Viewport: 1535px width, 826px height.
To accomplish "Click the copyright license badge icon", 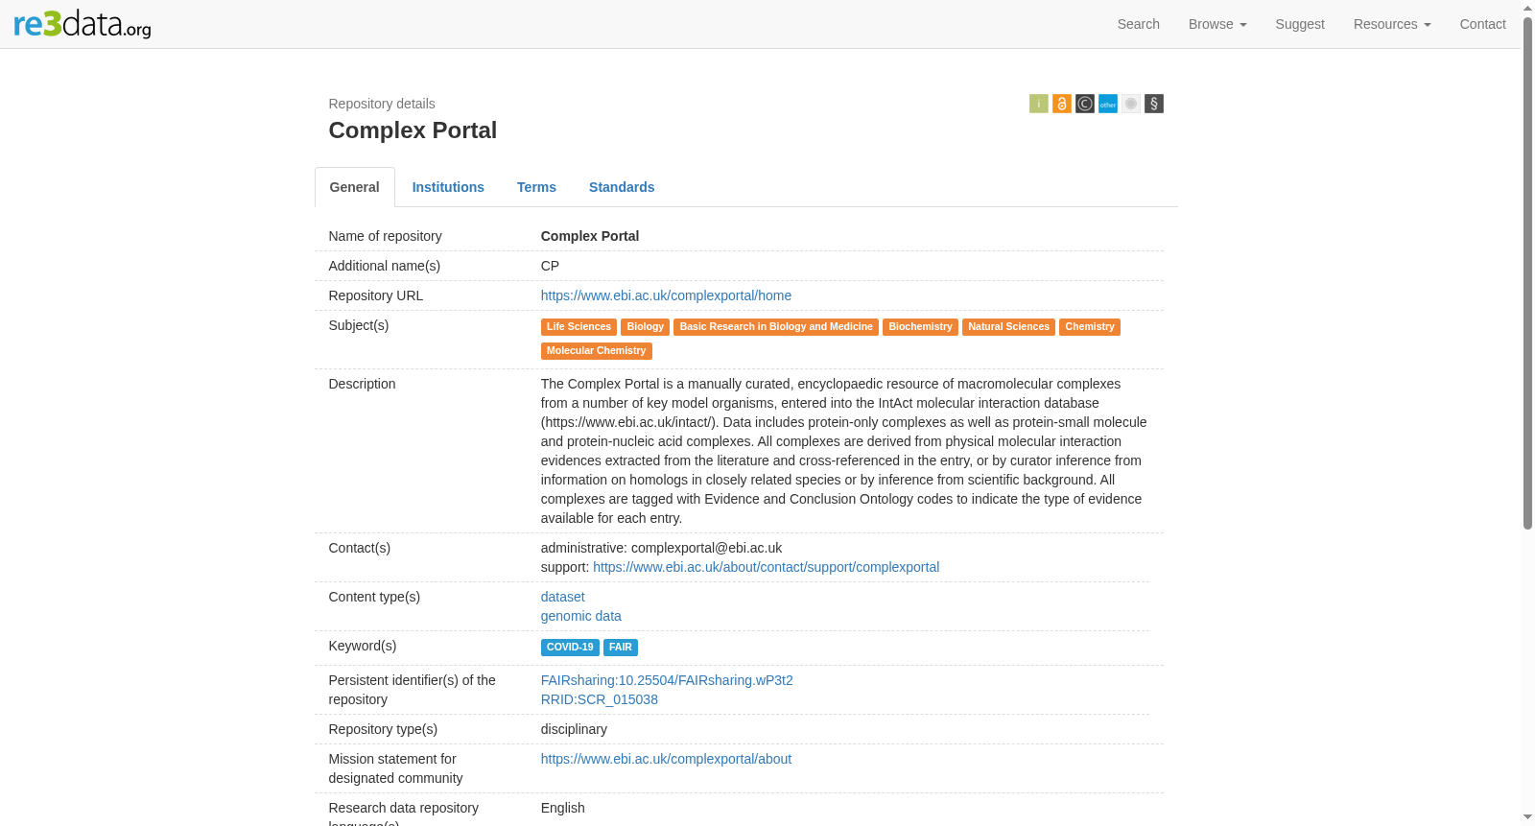I will [1084, 104].
